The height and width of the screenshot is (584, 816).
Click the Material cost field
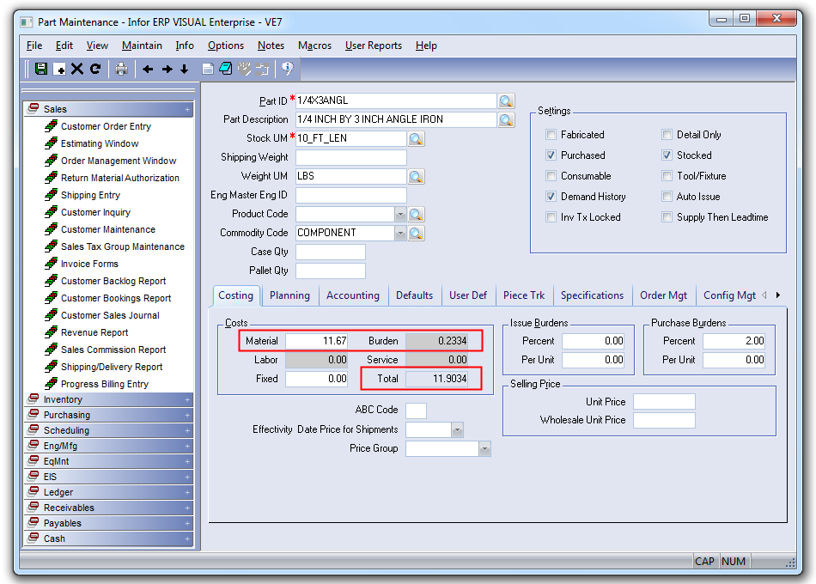pyautogui.click(x=316, y=341)
